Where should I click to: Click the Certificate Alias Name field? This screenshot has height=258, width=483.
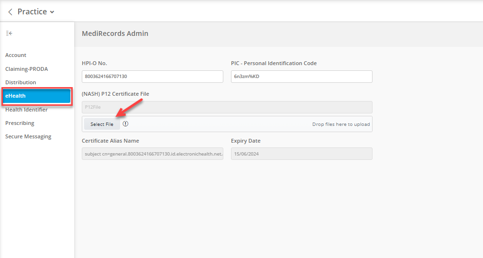click(153, 154)
